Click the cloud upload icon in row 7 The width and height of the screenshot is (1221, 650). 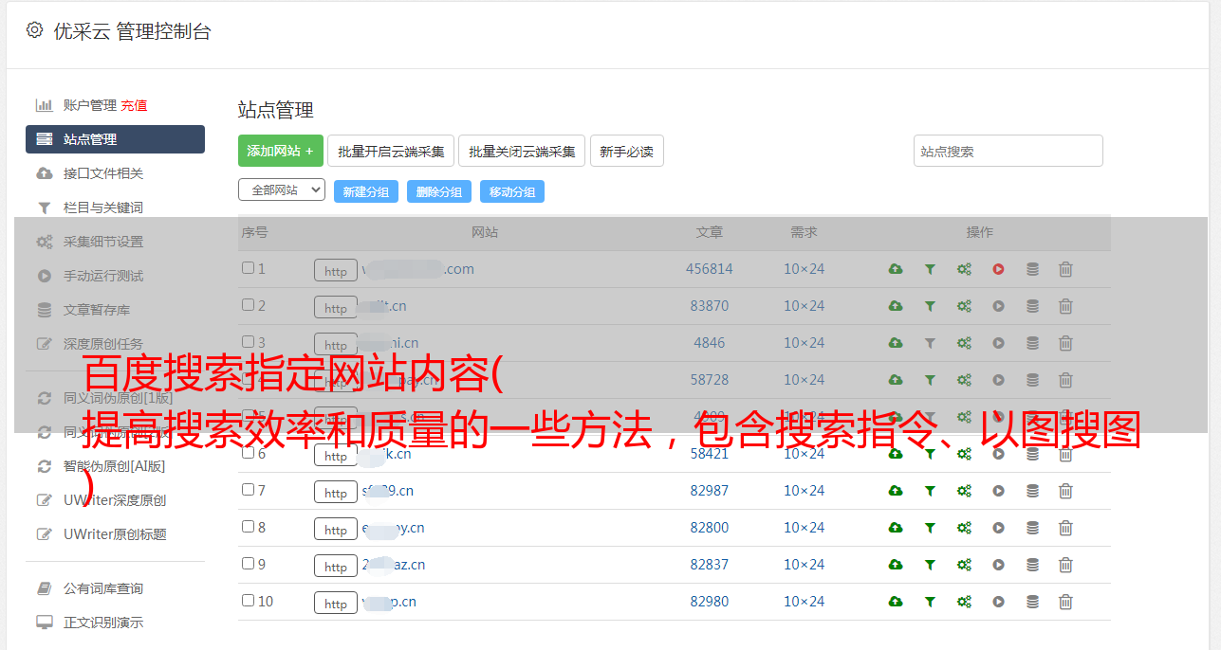click(896, 491)
